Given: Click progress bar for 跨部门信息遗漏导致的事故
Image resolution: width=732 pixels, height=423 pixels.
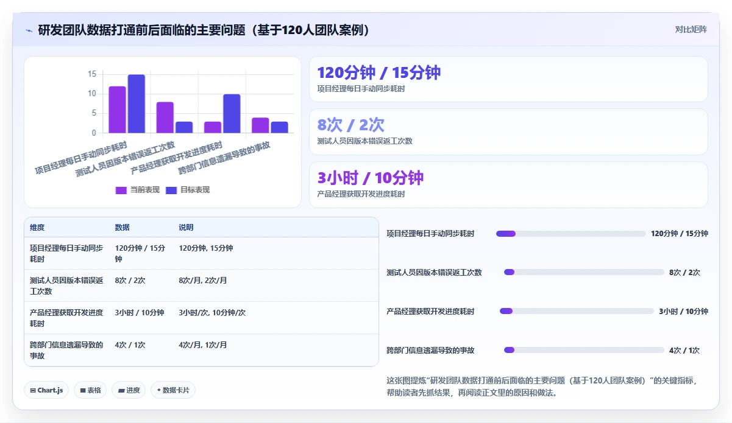Looking at the screenshot, I should (584, 351).
